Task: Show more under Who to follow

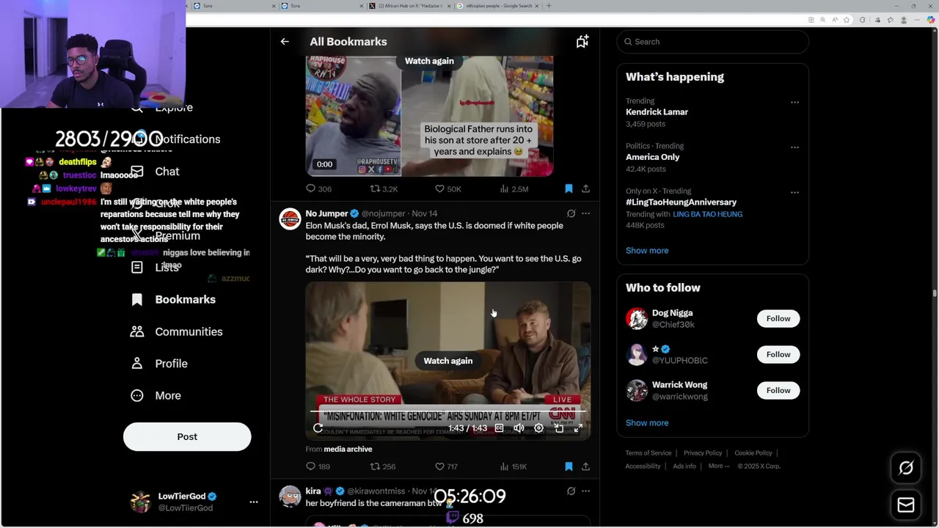Action: click(647, 423)
